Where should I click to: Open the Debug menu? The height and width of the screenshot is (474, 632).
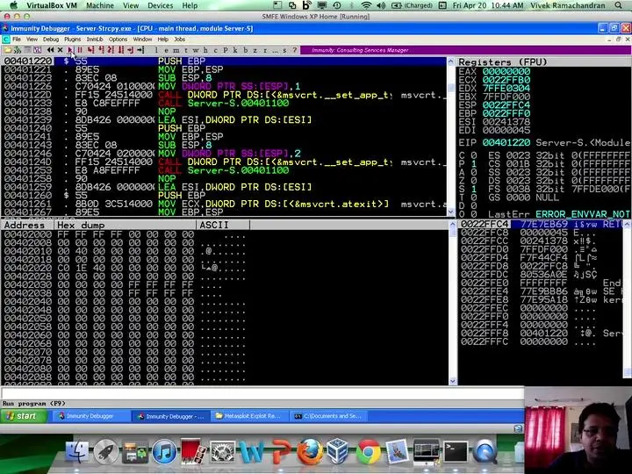51,39
